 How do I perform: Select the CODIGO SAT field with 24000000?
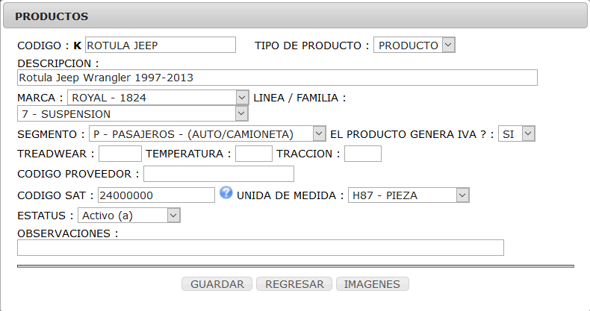pyautogui.click(x=157, y=195)
